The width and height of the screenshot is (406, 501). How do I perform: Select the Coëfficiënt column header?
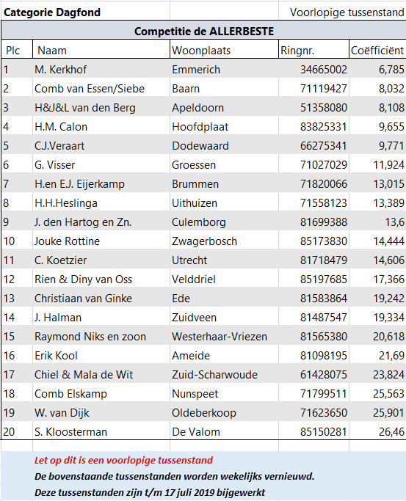pyautogui.click(x=377, y=50)
